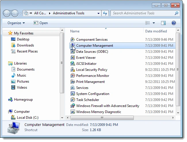
Task: Sort by Date modified column header
Action: [x=156, y=31]
